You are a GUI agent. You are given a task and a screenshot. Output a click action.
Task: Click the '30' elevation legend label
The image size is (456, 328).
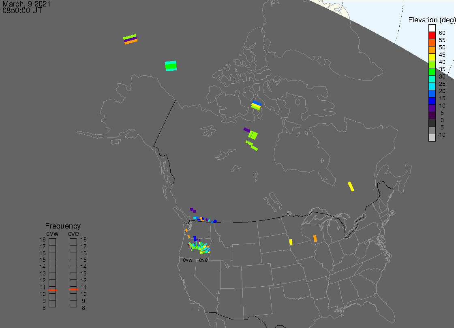tap(442, 76)
